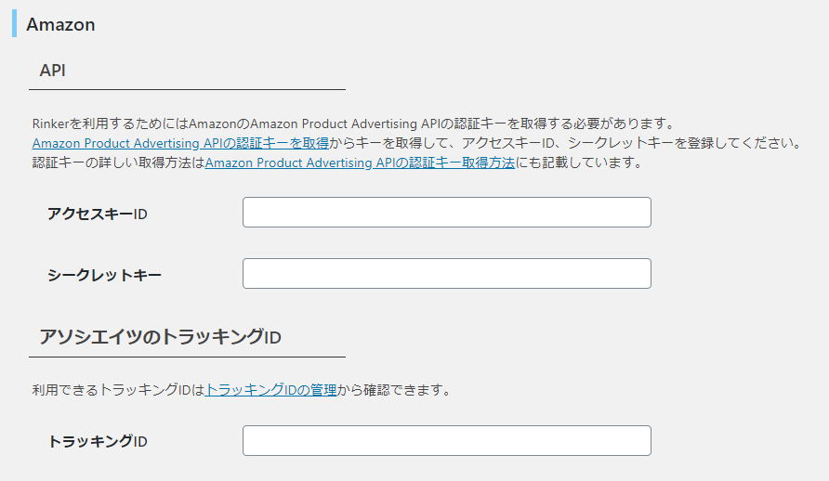829x481 pixels.
Task: Click the シークレットキー field label
Action: click(x=104, y=275)
